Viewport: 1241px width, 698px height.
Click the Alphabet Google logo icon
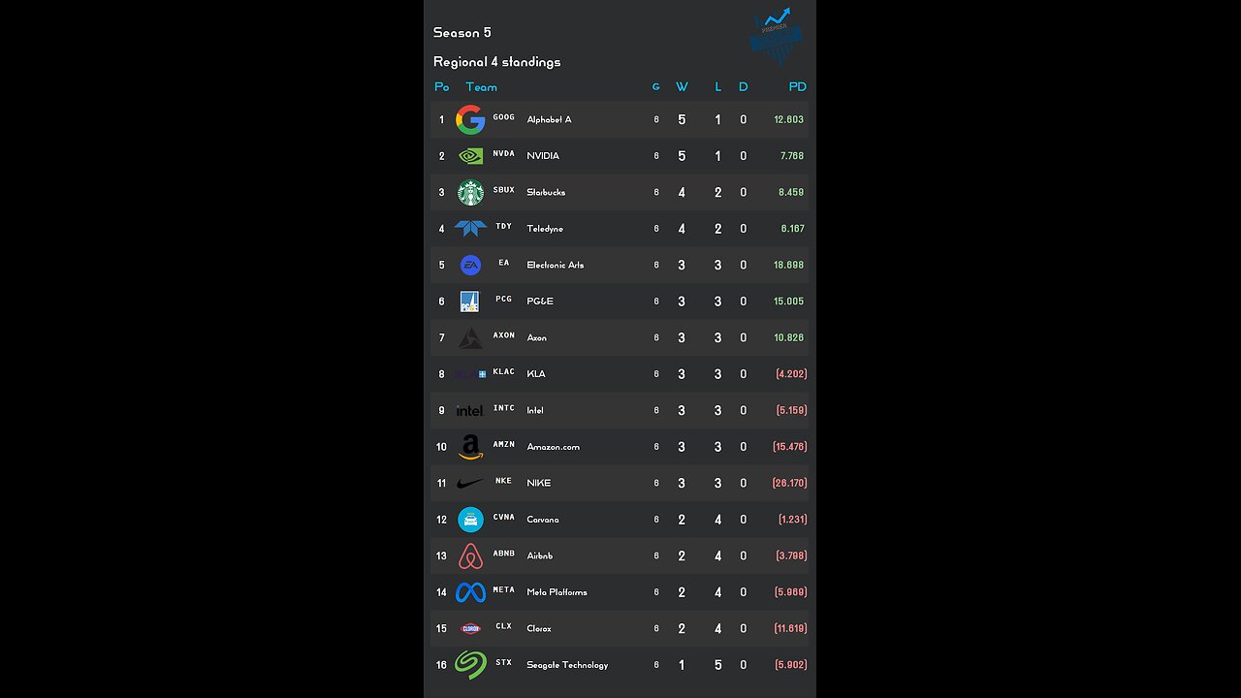(470, 119)
